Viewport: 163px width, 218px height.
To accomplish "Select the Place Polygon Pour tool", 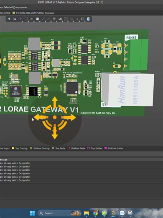I will click(60, 19).
